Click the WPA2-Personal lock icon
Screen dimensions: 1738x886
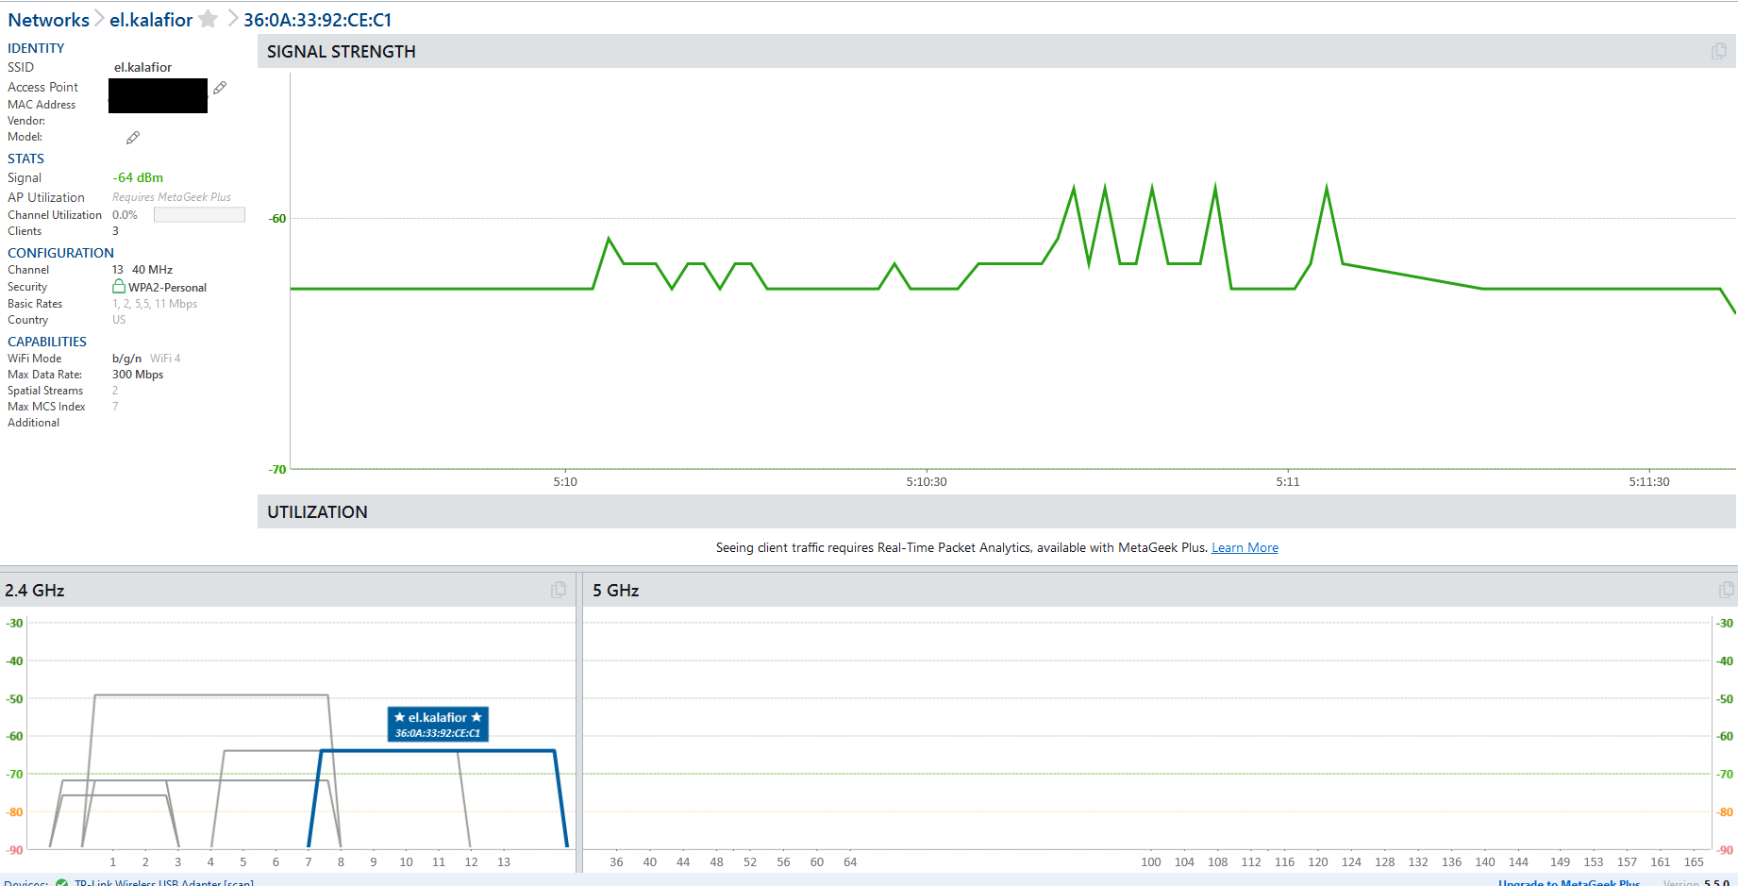pos(119,286)
